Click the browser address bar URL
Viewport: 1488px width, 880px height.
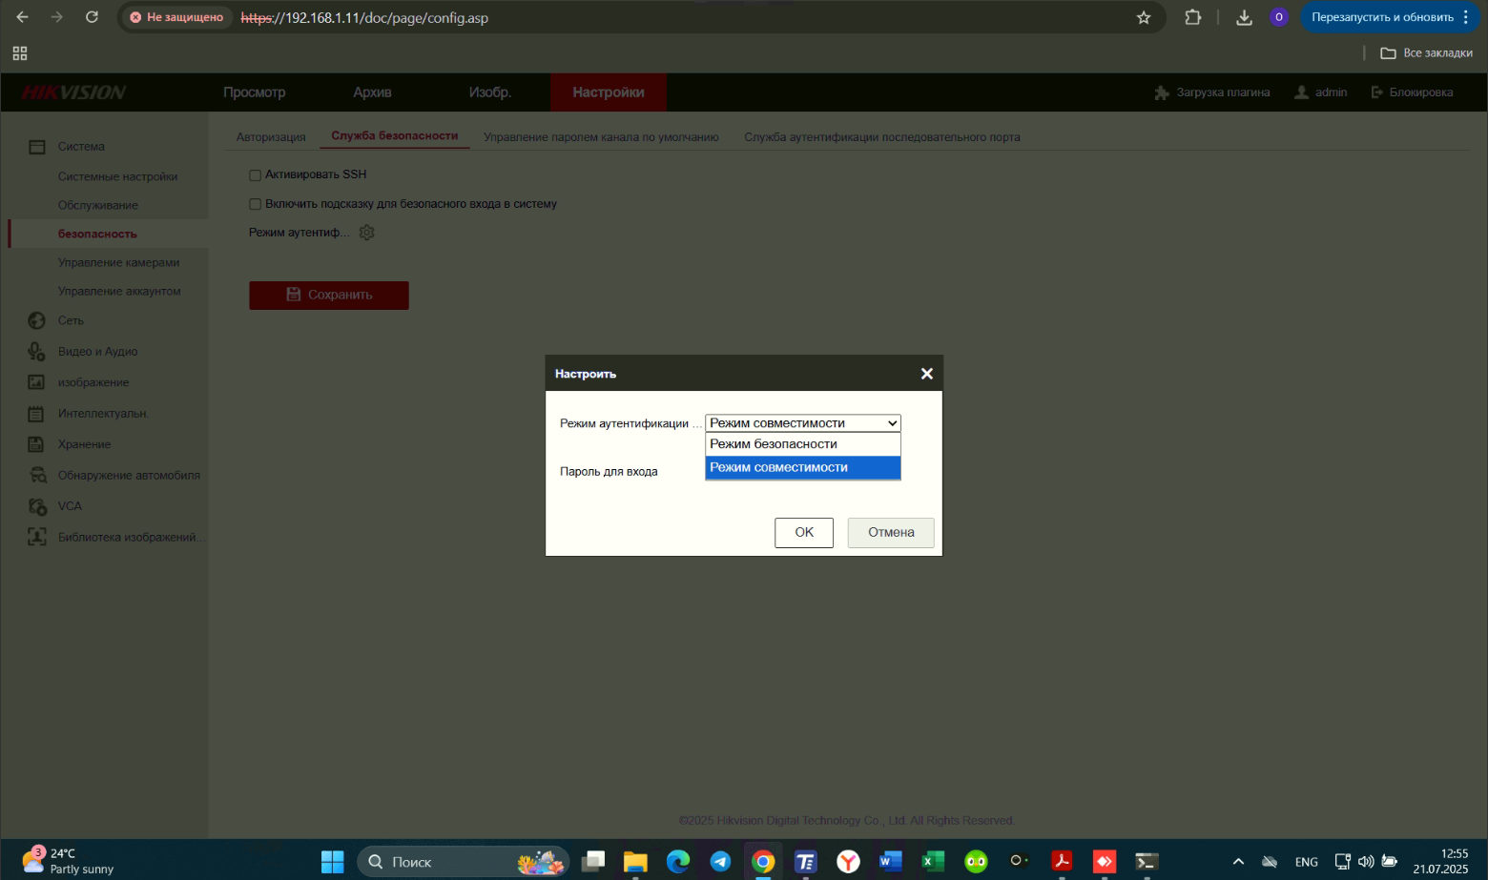(x=364, y=17)
